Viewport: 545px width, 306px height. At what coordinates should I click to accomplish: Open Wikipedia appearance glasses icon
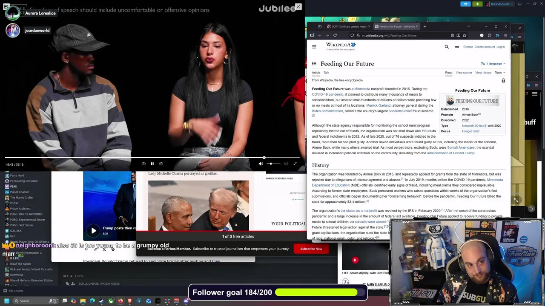[x=457, y=47]
